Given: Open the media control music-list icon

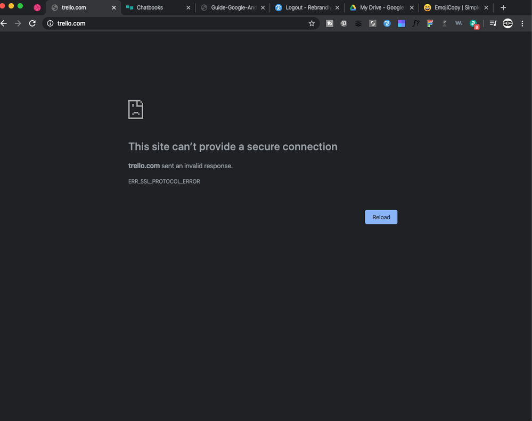Looking at the screenshot, I should coord(493,23).
